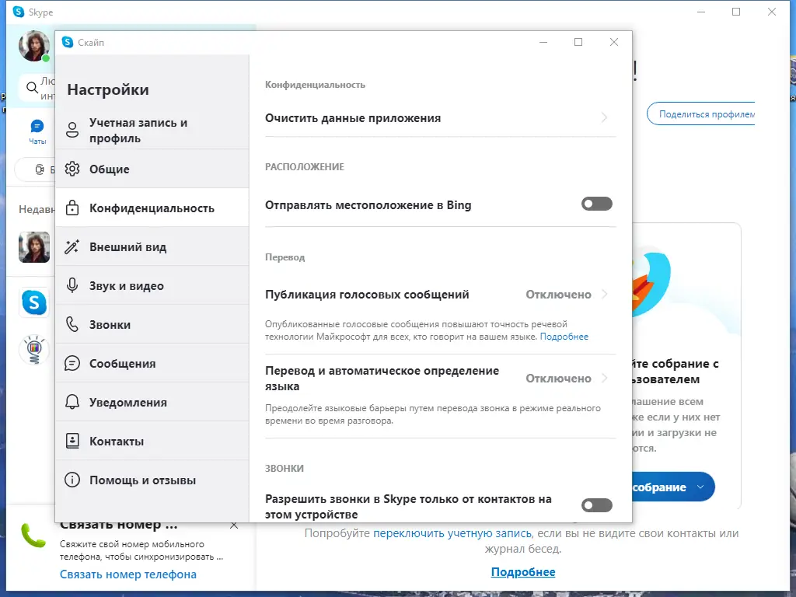Image resolution: width=796 pixels, height=597 pixels.
Task: Click your profile avatar picture
Action: tap(33, 46)
